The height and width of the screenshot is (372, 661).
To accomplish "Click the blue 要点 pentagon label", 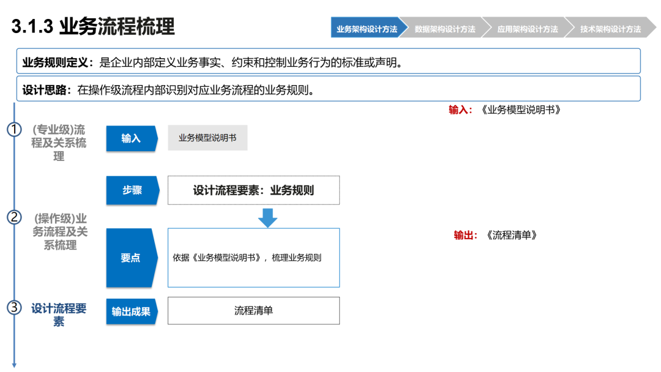I will (x=132, y=258).
